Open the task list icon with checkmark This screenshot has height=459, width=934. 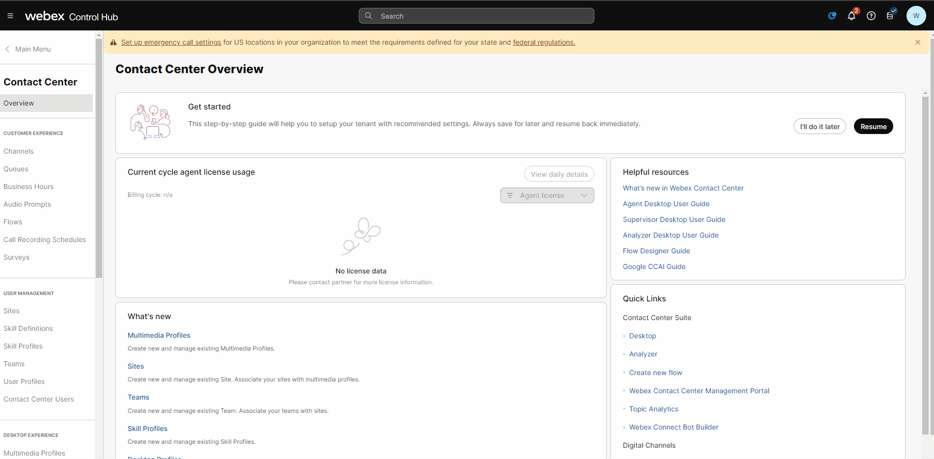(x=890, y=16)
